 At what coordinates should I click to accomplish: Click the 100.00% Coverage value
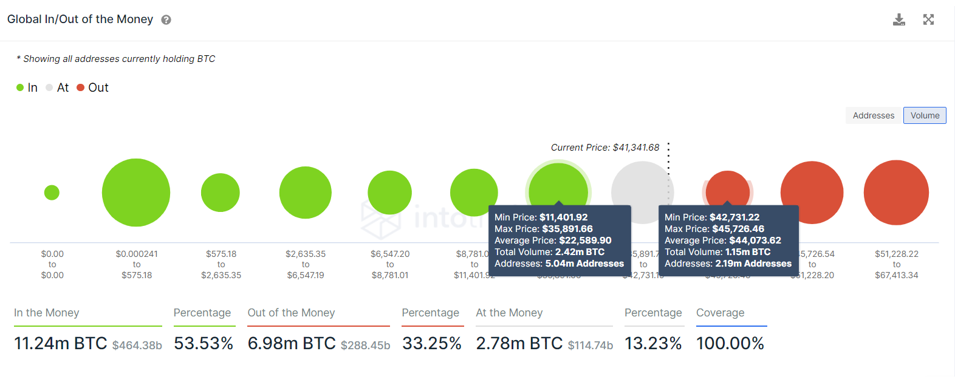730,343
